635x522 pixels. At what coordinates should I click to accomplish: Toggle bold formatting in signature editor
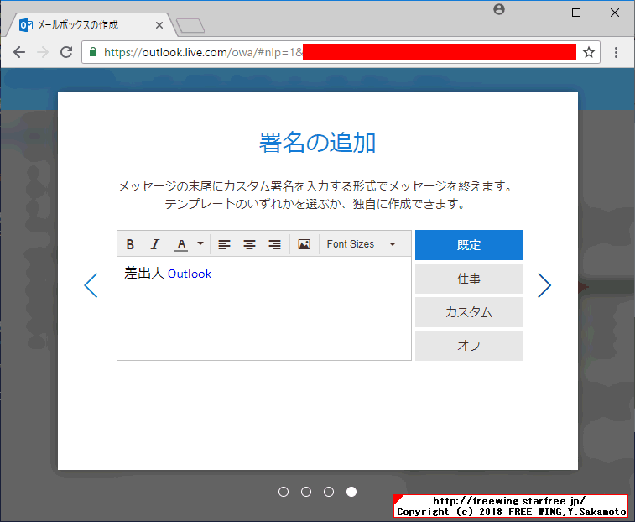(x=130, y=244)
